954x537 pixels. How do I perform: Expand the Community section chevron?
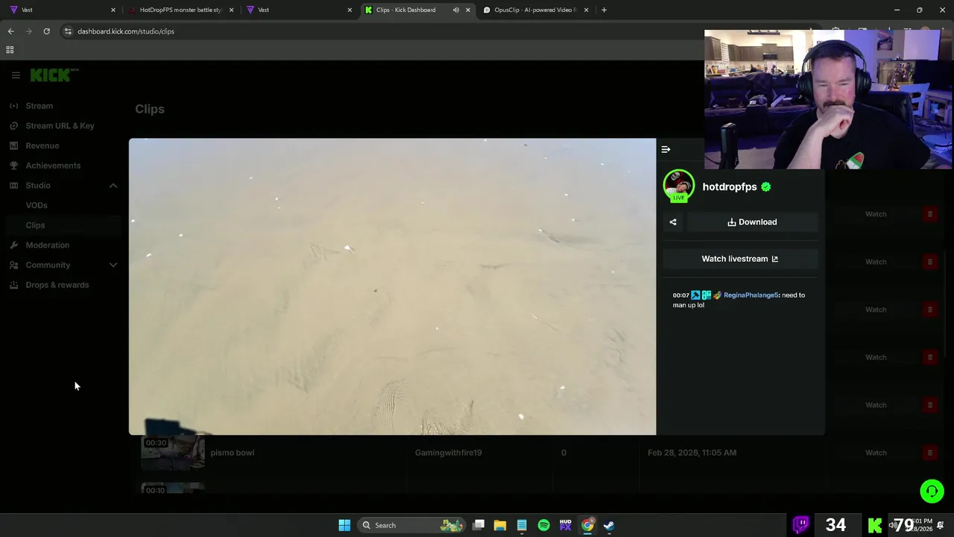point(113,265)
